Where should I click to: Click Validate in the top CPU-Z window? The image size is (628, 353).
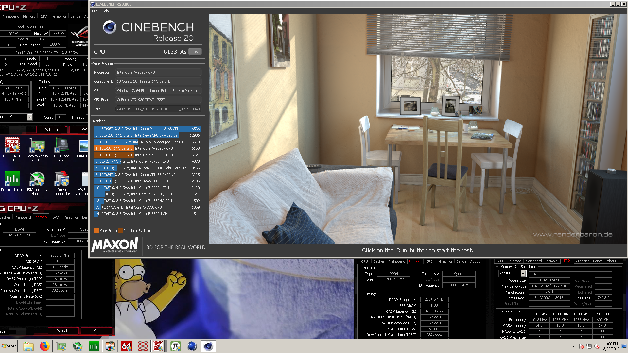[x=51, y=130]
